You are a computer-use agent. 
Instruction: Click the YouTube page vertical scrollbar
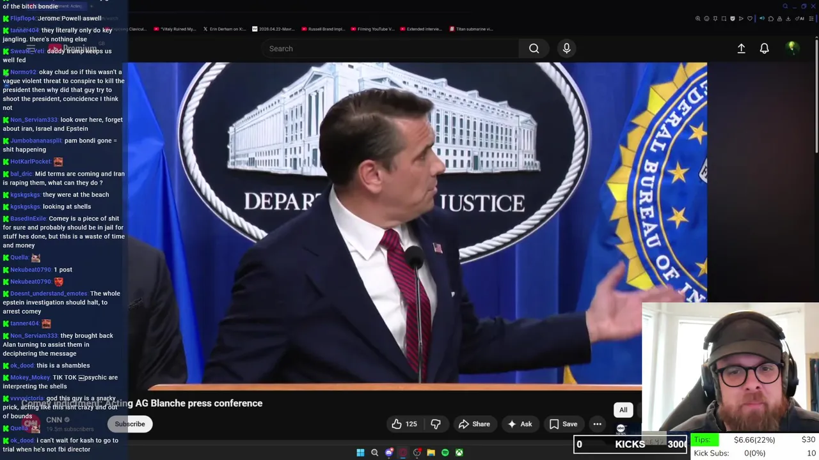coord(816,96)
